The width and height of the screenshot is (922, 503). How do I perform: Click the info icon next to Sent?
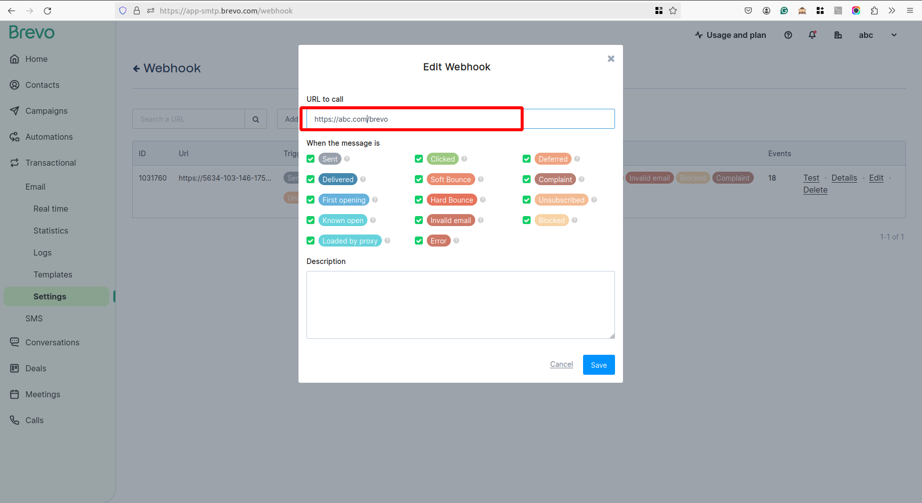[347, 159]
